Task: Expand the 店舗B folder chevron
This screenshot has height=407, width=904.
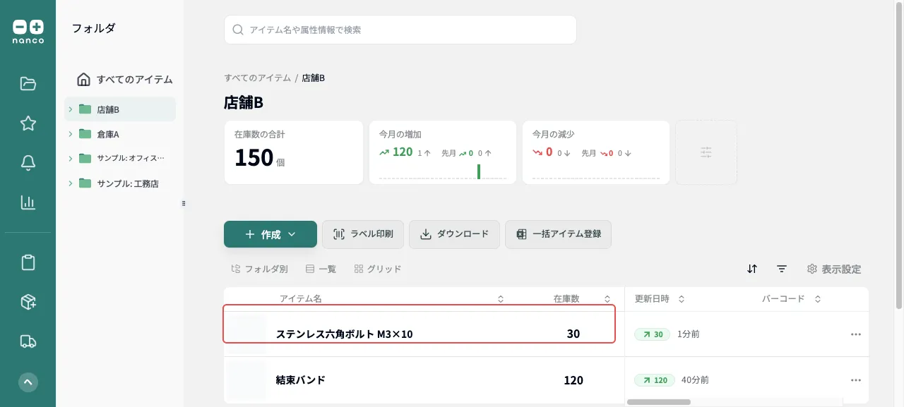Action: coord(71,109)
